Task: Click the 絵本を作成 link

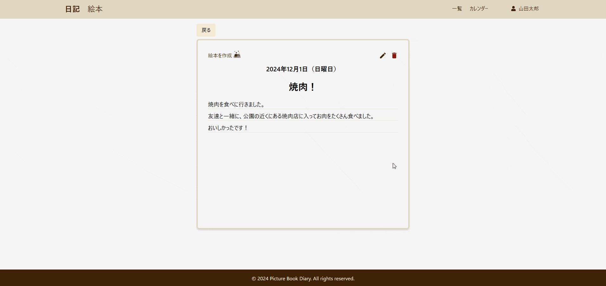Action: point(220,55)
